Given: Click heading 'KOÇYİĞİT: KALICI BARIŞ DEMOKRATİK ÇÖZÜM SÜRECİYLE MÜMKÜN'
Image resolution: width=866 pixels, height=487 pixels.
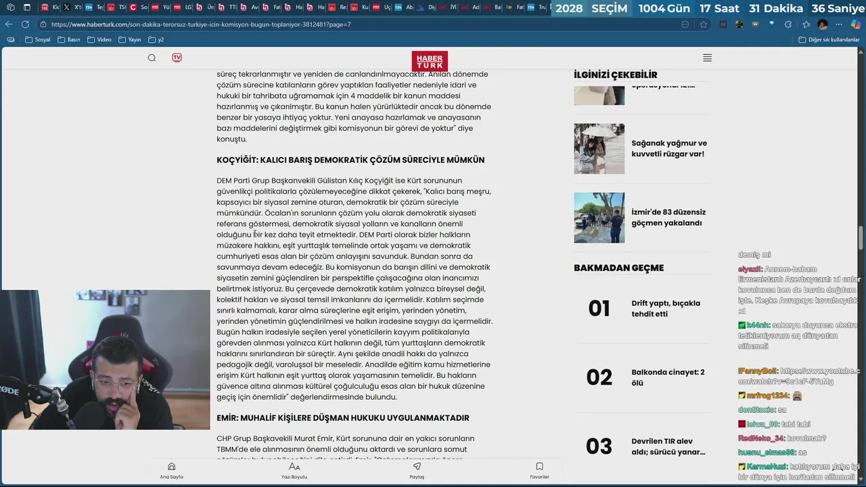Looking at the screenshot, I should 350,160.
